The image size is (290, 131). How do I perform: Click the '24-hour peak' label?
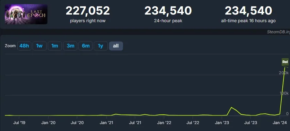coord(168,21)
